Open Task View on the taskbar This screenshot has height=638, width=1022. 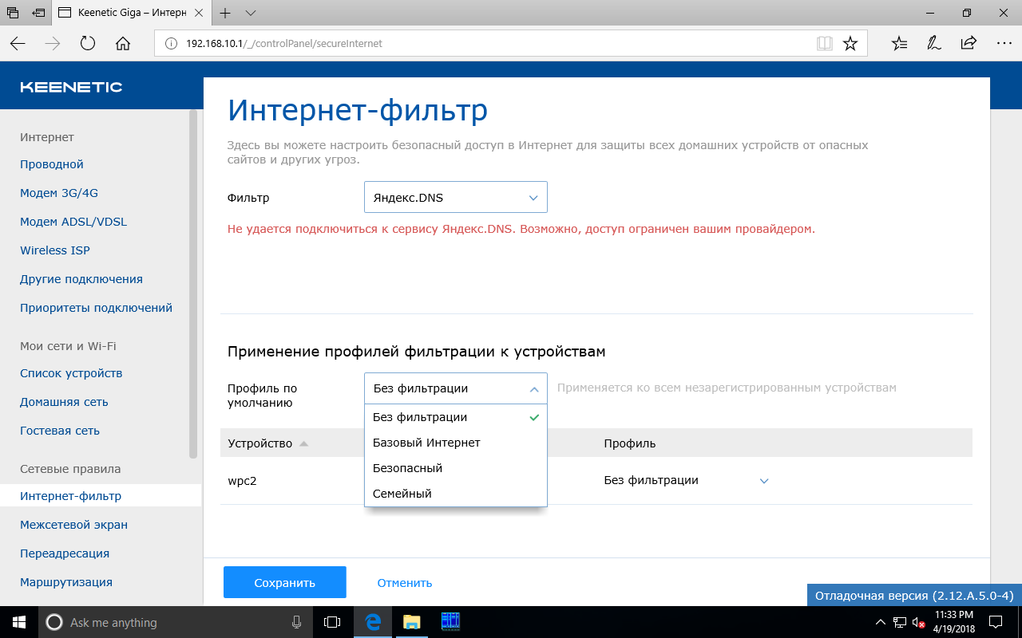[x=332, y=622]
